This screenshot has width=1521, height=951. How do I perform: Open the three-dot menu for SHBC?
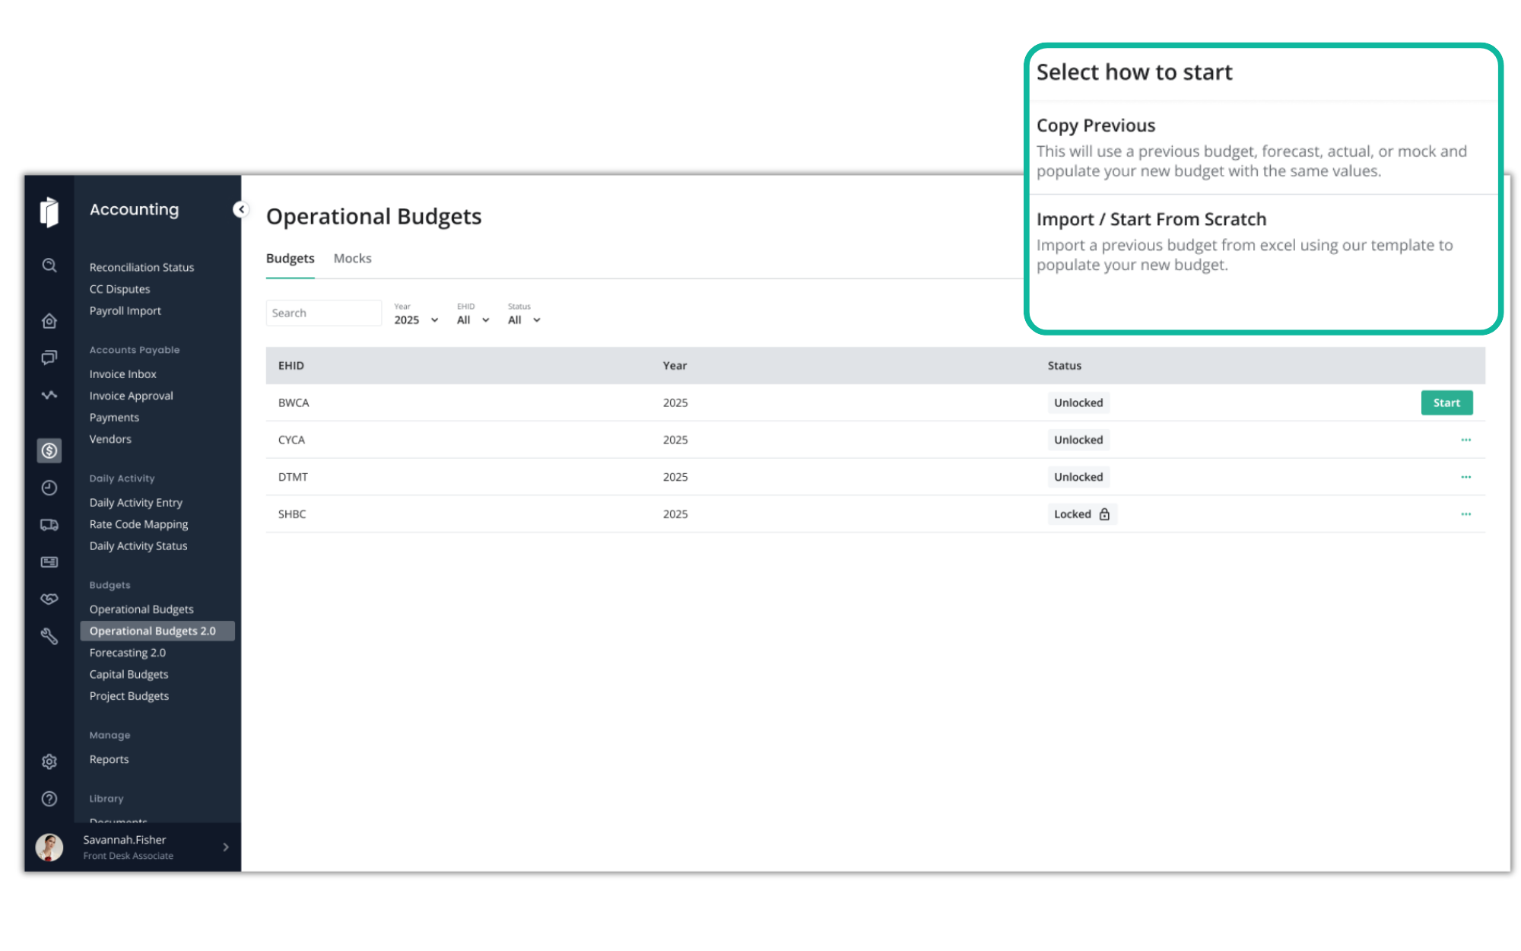(x=1465, y=514)
